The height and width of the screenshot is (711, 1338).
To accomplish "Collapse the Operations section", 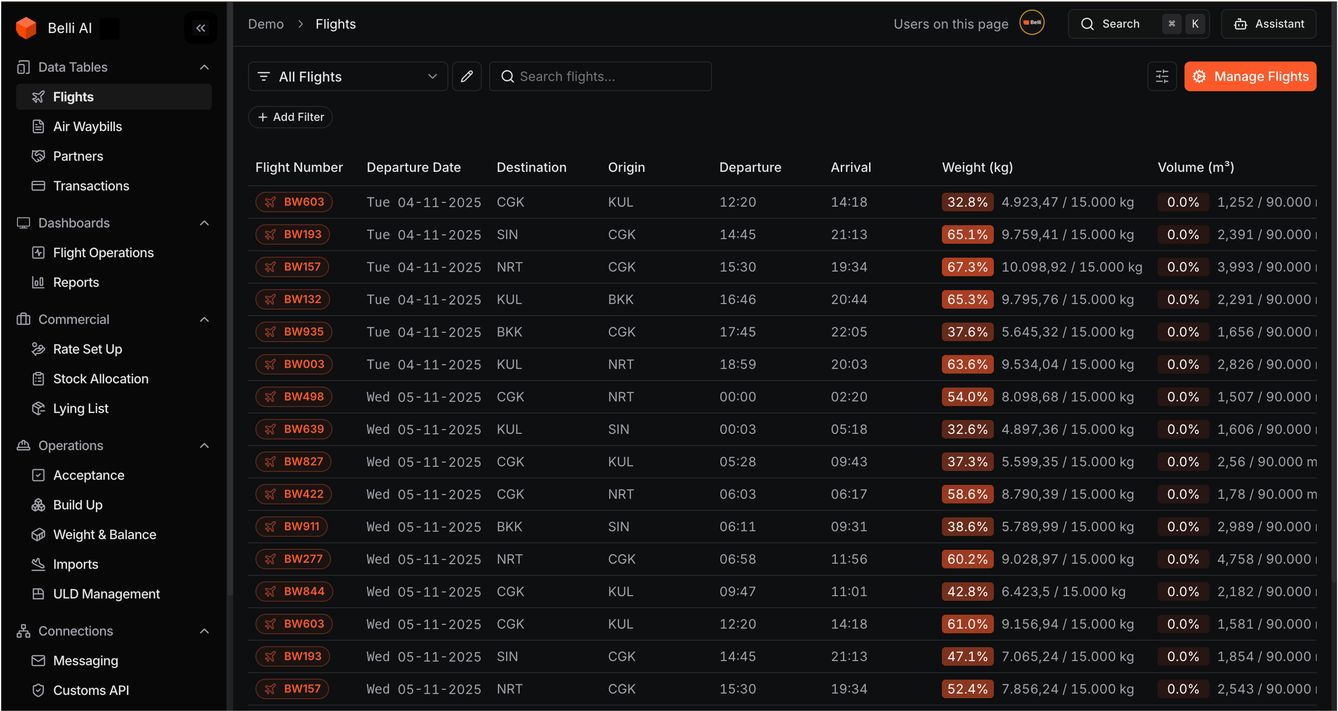I will (204, 445).
